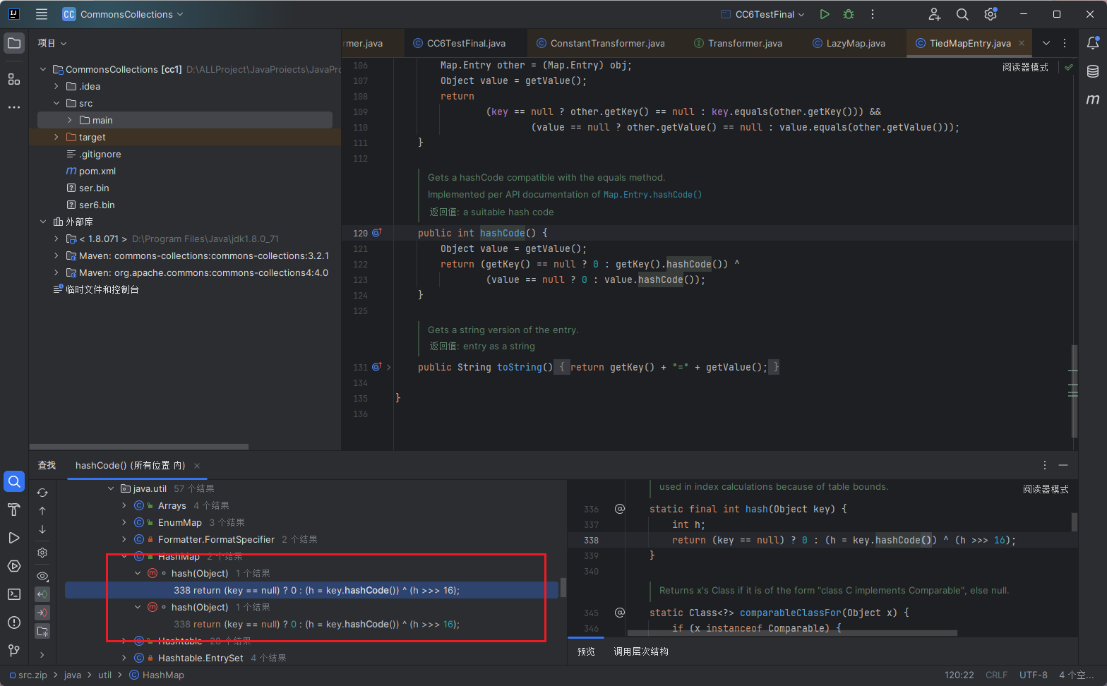The image size is (1107, 686).
Task: Open the Build hammer tool window
Action: [14, 510]
